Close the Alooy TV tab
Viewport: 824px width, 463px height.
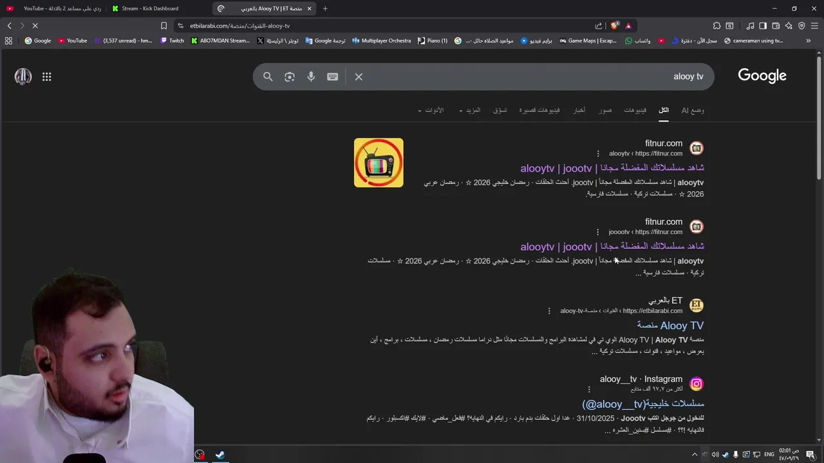point(309,8)
